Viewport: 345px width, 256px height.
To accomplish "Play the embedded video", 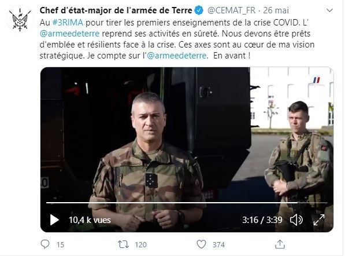I will 54,220.
